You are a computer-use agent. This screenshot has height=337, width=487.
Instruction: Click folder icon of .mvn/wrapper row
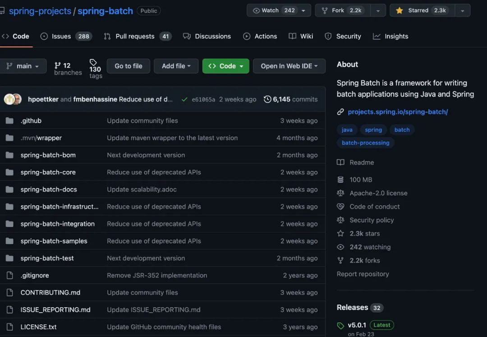[x=9, y=138]
